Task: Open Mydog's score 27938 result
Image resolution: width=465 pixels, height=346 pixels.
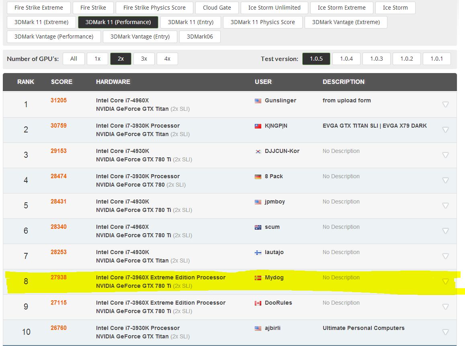Action: [58, 278]
